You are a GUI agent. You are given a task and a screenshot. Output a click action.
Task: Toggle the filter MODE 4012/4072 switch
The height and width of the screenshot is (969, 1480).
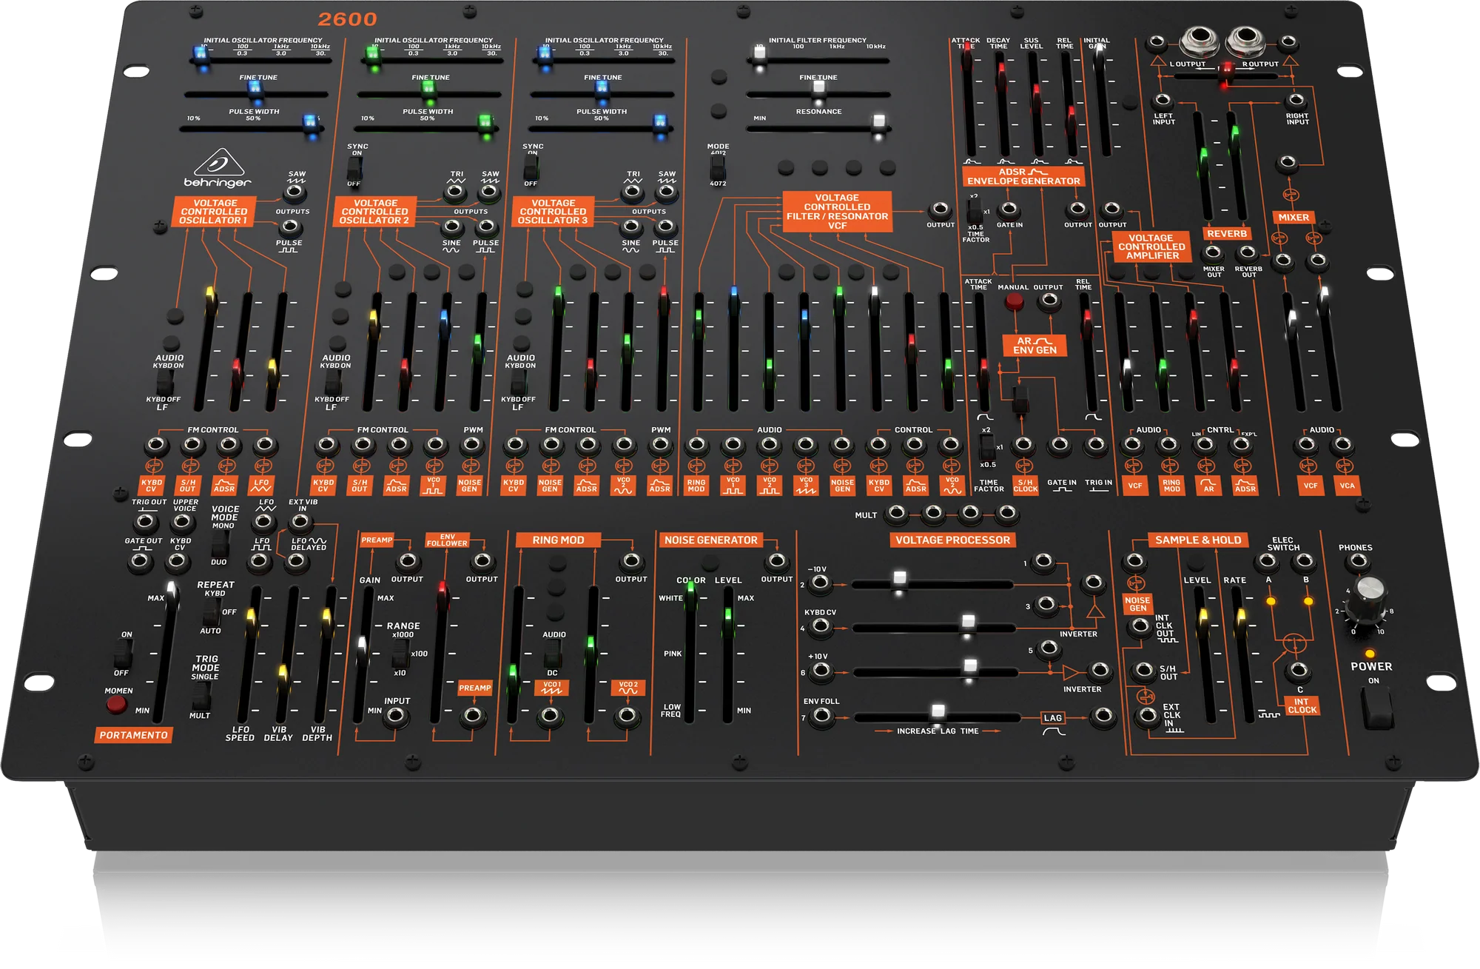pyautogui.click(x=717, y=166)
